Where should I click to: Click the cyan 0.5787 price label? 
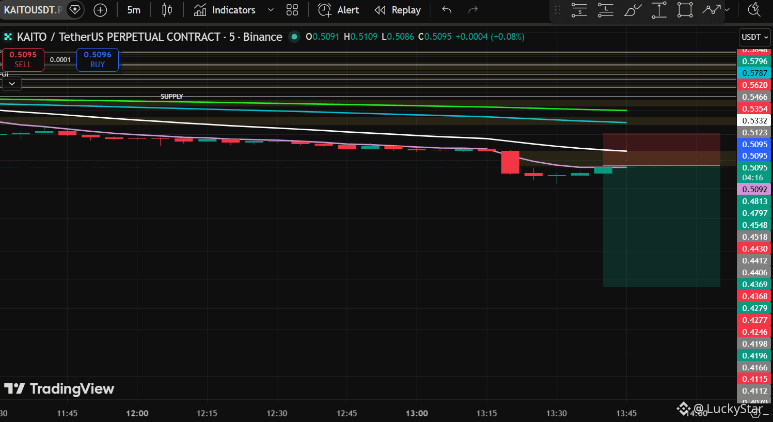click(754, 73)
